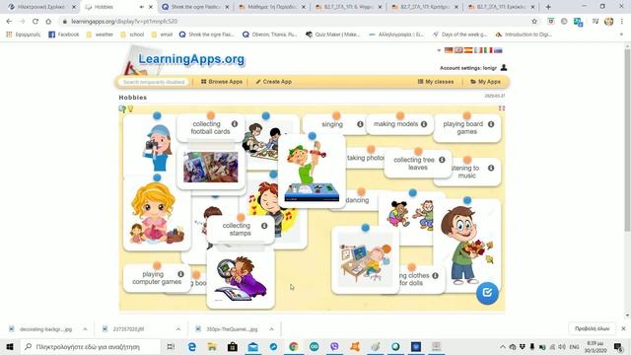The image size is (631, 355).
Task: Go to browser home page
Action: coord(48,22)
